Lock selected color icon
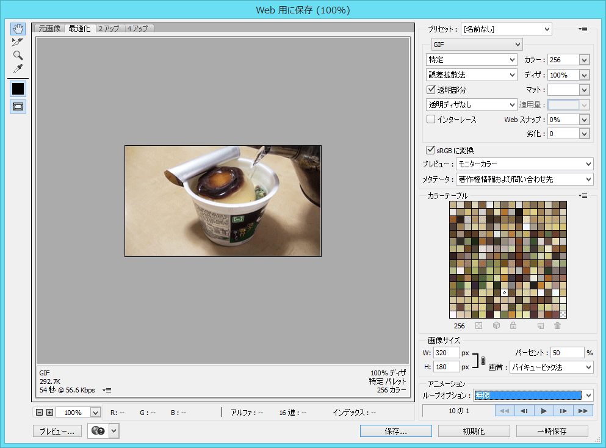 tap(513, 325)
